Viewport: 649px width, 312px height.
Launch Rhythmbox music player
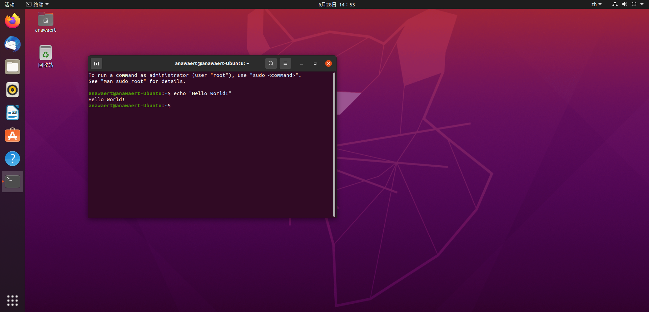coord(13,90)
